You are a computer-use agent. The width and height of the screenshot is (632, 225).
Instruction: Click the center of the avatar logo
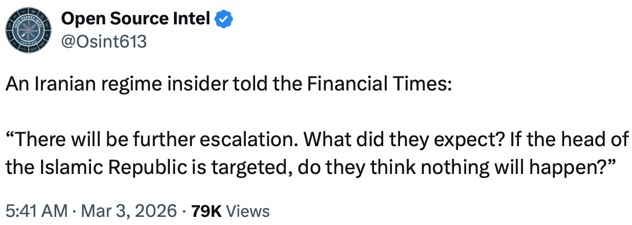coord(28,30)
